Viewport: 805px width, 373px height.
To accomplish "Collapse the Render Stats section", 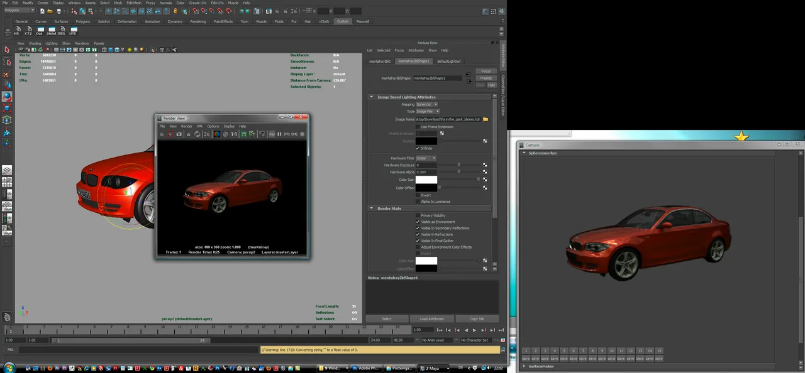I will (x=371, y=208).
